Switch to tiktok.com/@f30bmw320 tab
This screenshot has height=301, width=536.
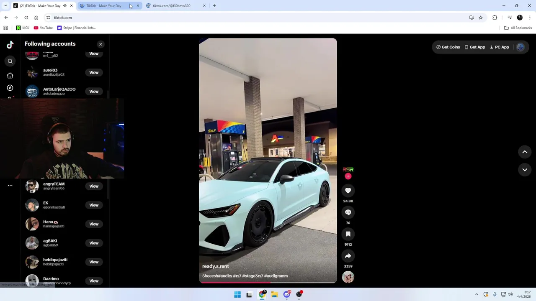pos(172,6)
